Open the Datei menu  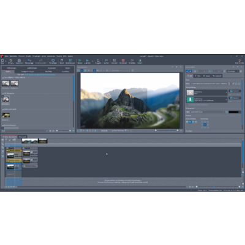click(x=7, y=56)
